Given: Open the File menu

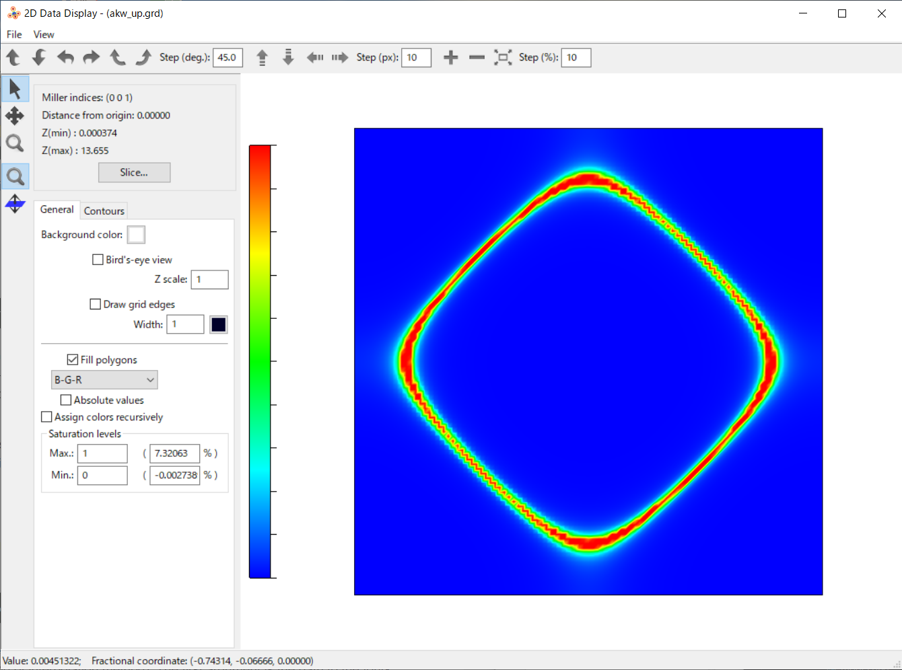Looking at the screenshot, I should tap(14, 34).
